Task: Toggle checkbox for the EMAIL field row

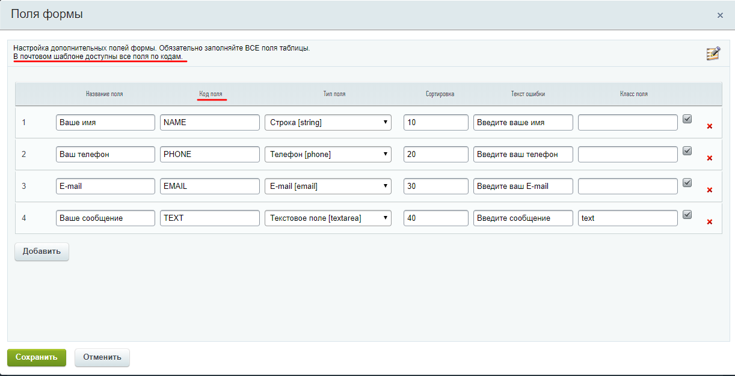Action: point(687,183)
